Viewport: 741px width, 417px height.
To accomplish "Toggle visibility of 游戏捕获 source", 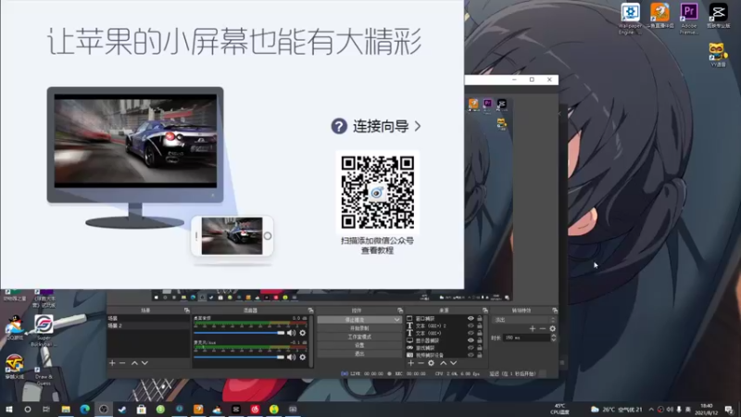I will point(471,347).
